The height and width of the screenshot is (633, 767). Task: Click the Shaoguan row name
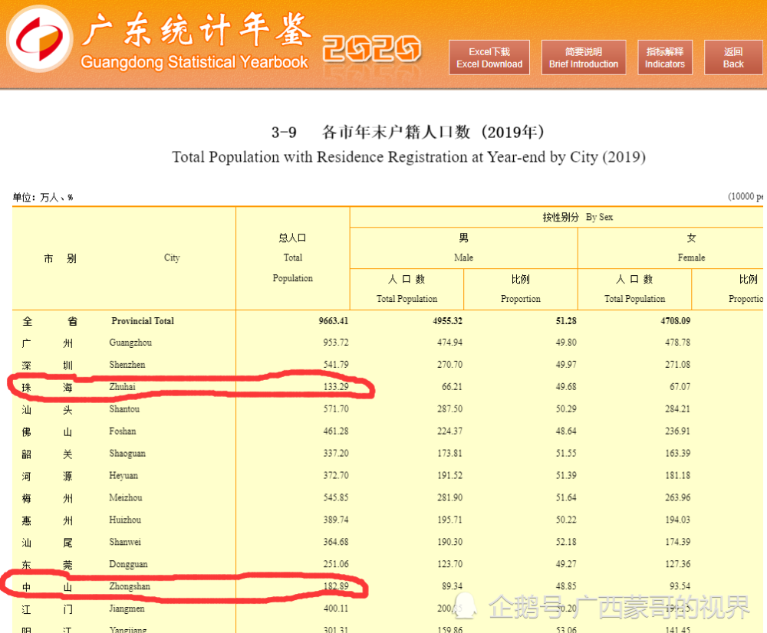[x=127, y=454]
